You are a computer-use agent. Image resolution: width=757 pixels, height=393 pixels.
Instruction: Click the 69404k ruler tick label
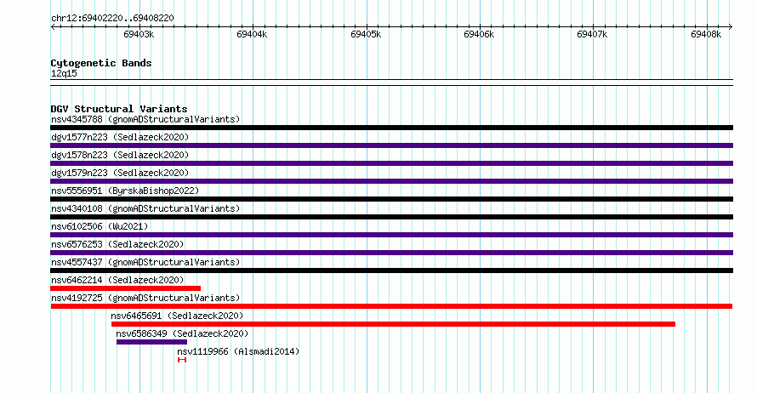pyautogui.click(x=252, y=34)
